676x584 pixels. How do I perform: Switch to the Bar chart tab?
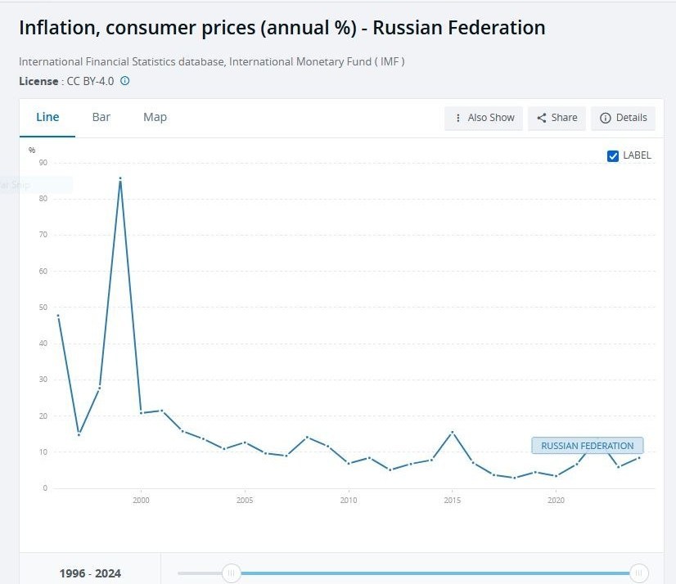tap(101, 117)
